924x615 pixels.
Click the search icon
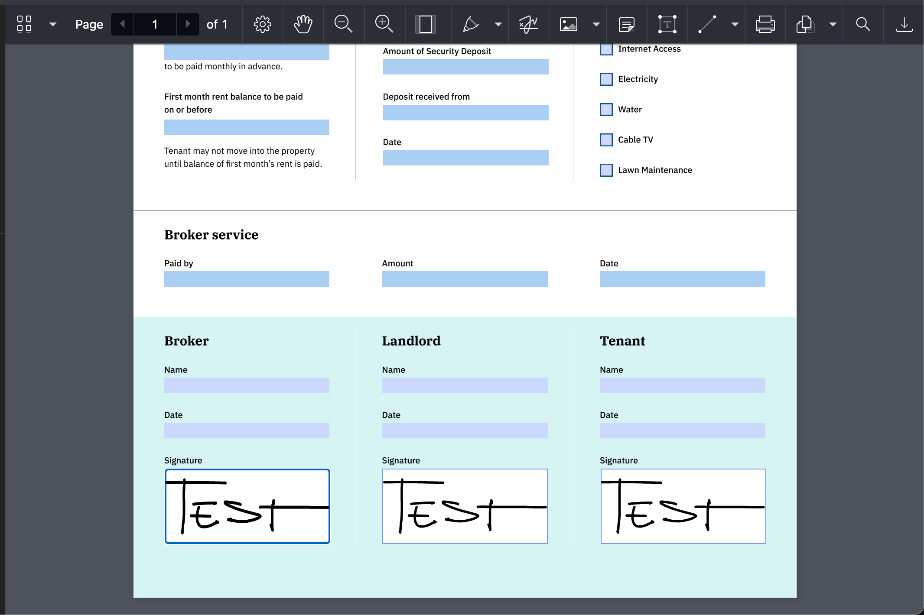coord(863,24)
